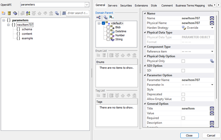Check the String domain checkbox
This screenshot has width=221, height=140.
click(x=108, y=39)
